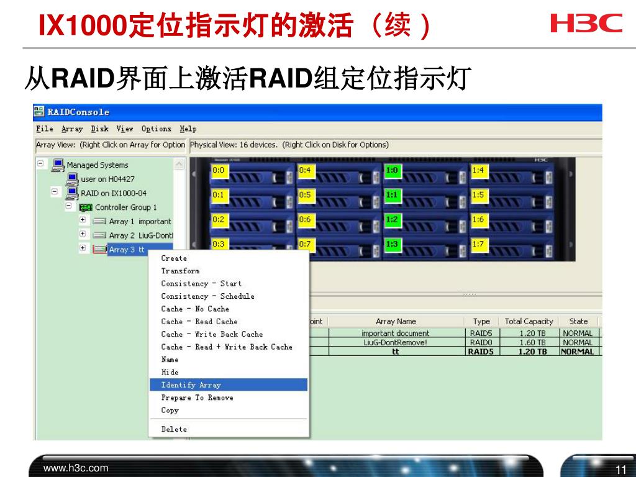Collapse the Managed Systems tree node
This screenshot has height=477, width=636.
40,164
